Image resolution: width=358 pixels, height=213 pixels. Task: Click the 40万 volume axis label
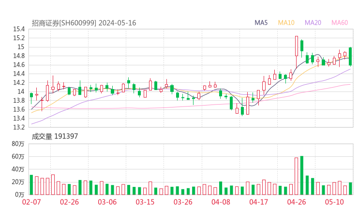(18, 169)
